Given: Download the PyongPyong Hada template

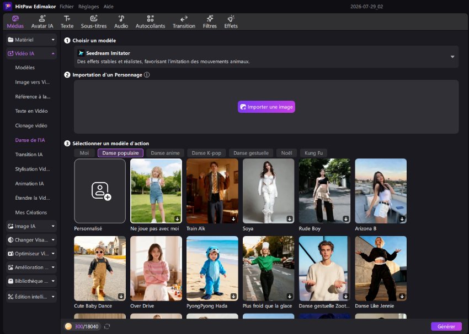Looking at the screenshot, I should 233,297.
